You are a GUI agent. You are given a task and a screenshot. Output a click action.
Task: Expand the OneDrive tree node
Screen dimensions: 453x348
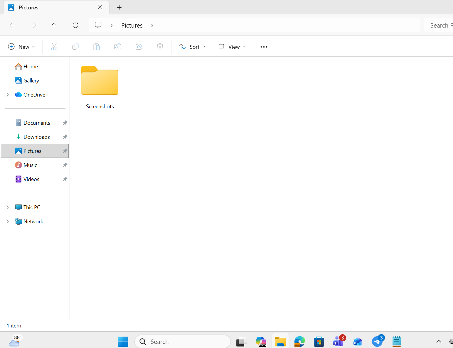tap(8, 94)
